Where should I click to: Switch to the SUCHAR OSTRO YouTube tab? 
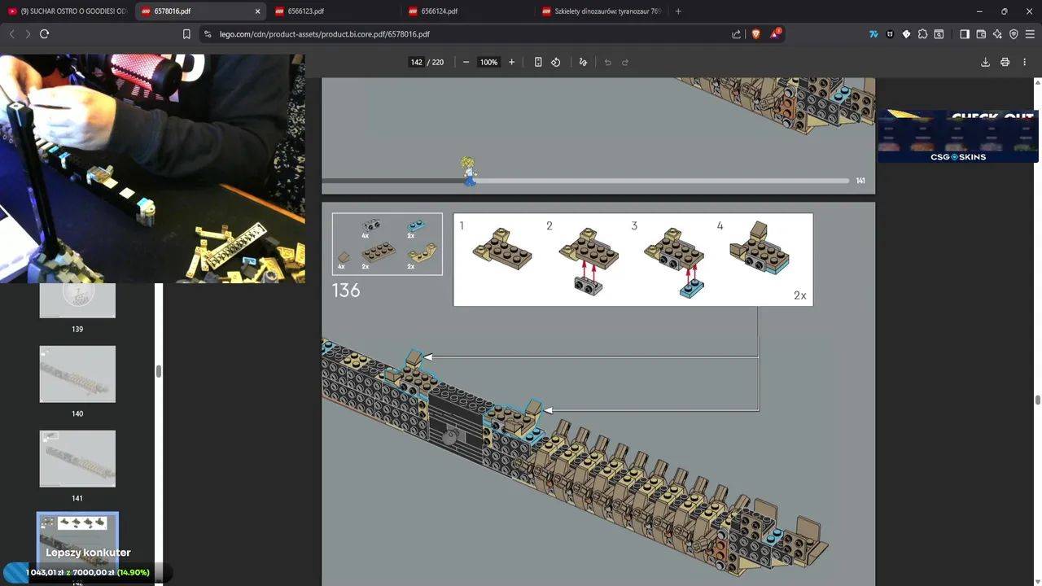click(x=67, y=11)
